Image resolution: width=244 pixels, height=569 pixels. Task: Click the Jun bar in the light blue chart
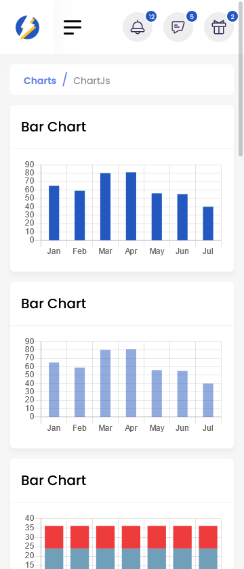click(182, 394)
